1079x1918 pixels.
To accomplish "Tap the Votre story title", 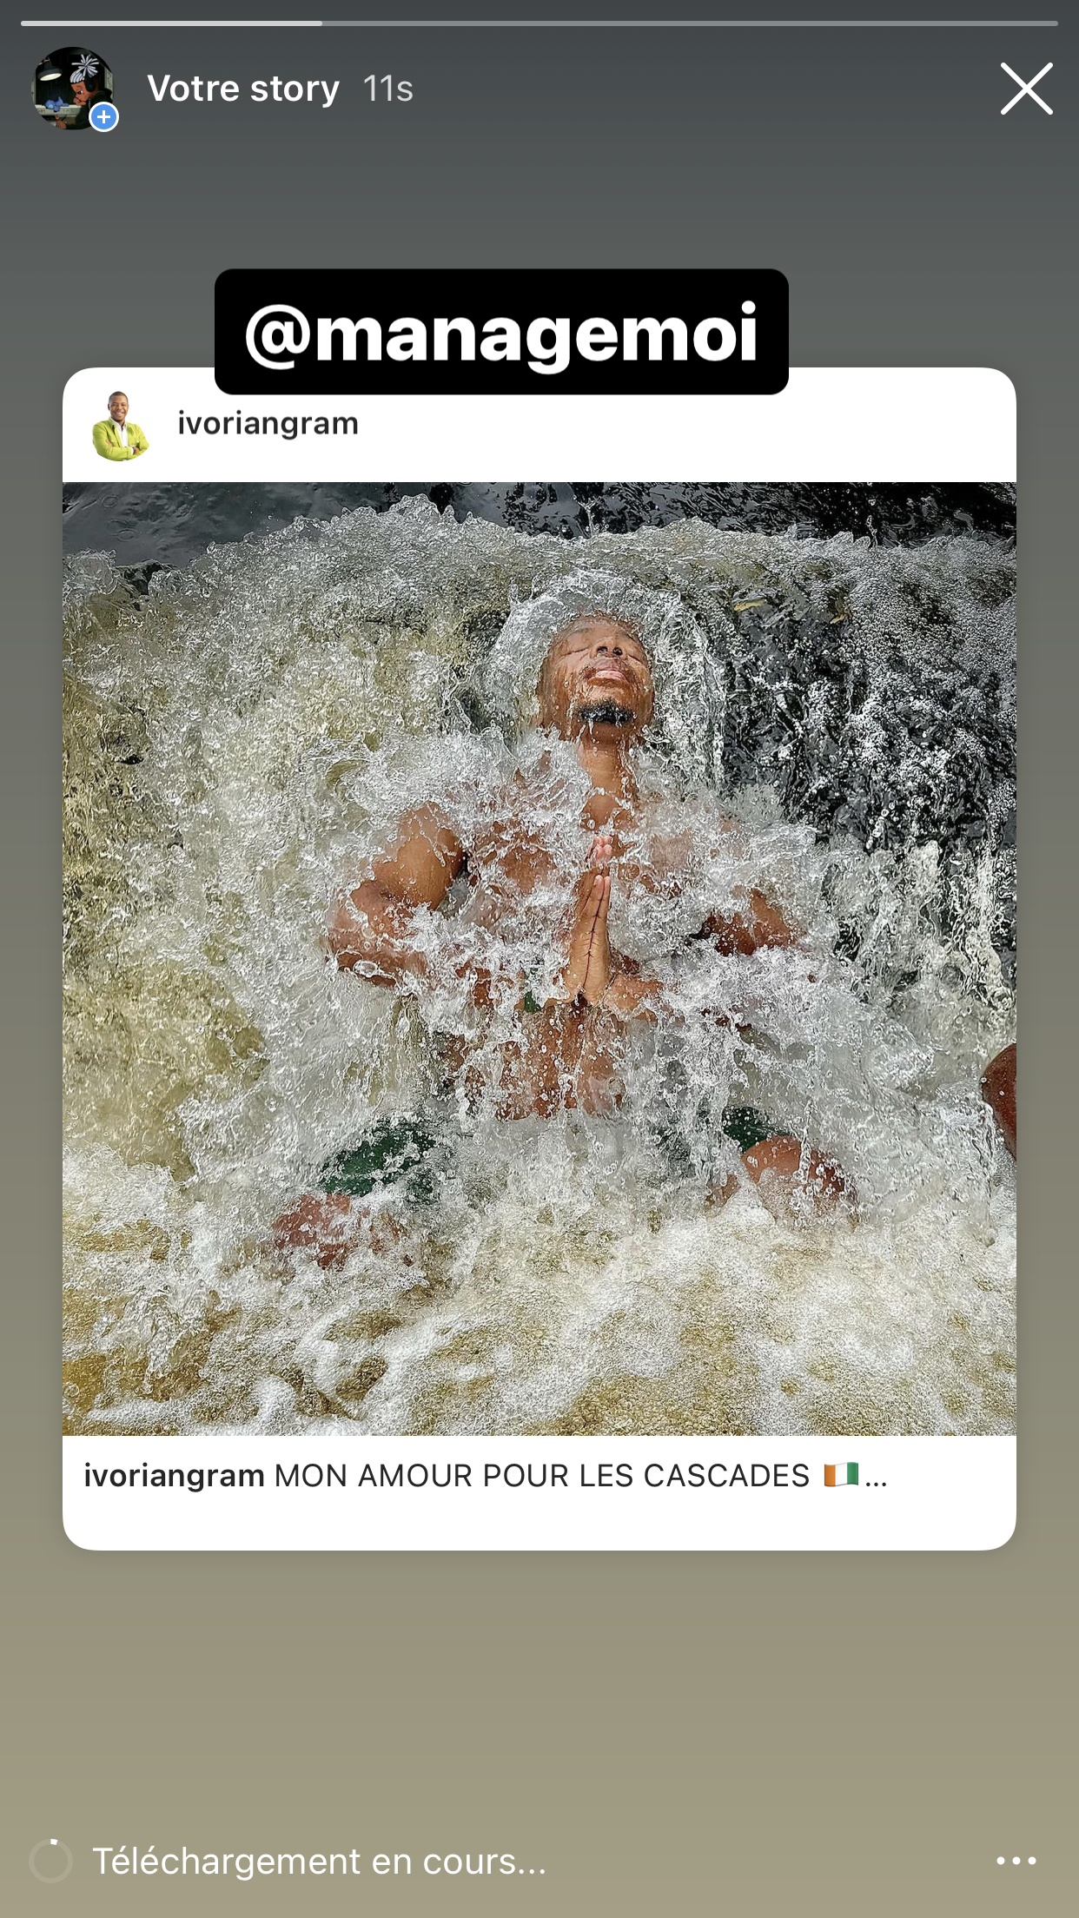I will [243, 89].
